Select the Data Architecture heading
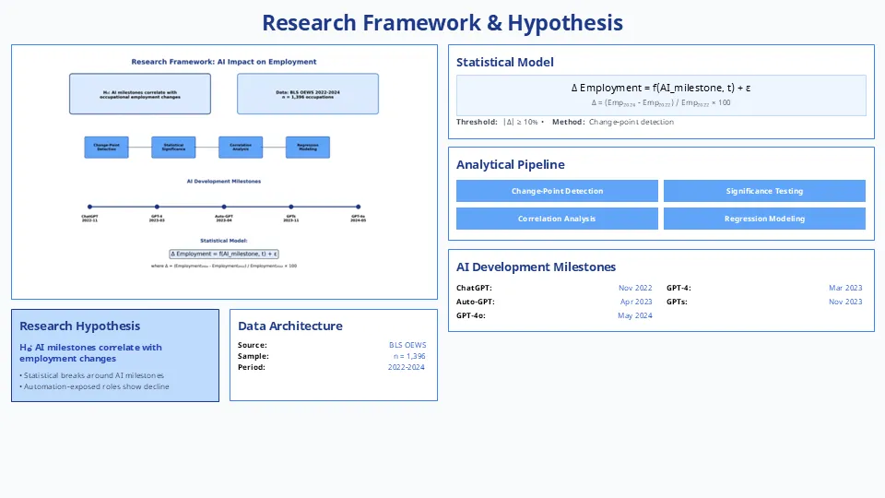The height and width of the screenshot is (498, 885). (x=290, y=326)
